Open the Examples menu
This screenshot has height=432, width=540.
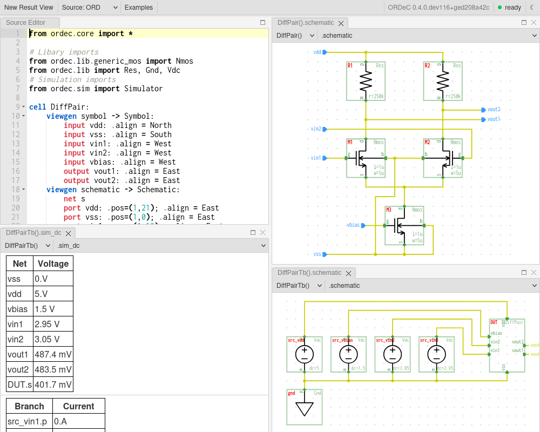138,7
